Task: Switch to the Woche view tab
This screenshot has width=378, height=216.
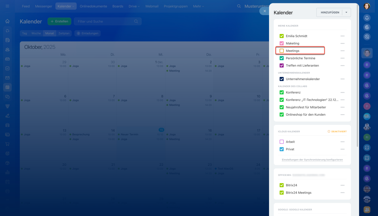Action: pos(36,33)
